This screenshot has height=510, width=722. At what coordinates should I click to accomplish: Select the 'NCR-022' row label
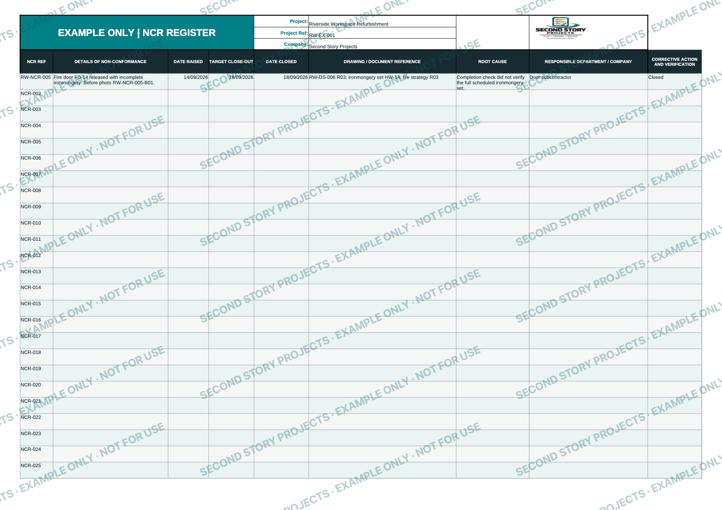coord(31,417)
